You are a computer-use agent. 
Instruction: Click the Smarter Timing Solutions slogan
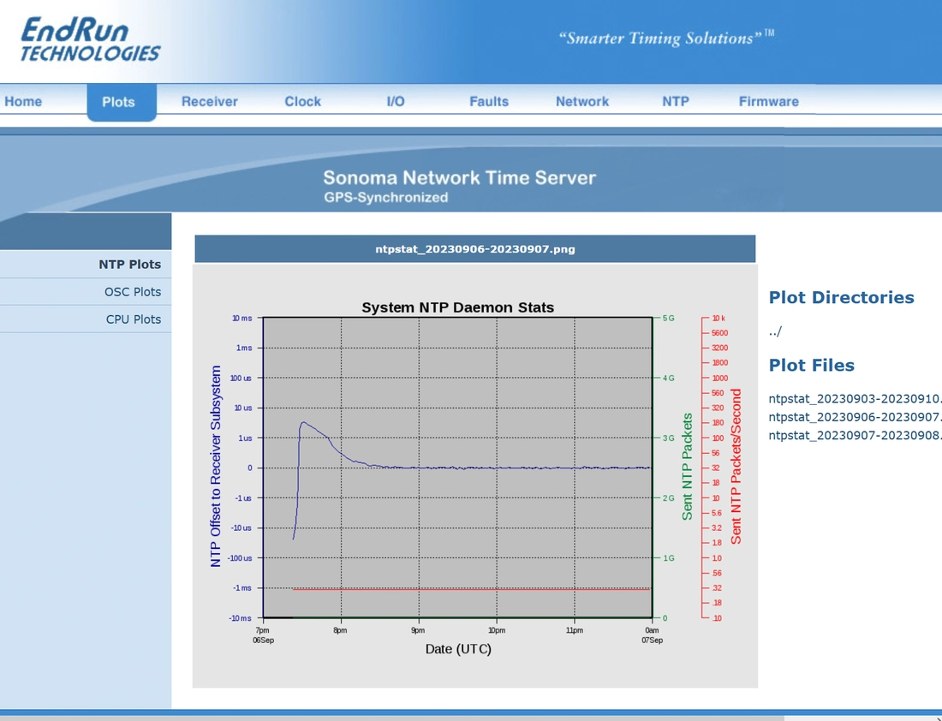point(666,38)
